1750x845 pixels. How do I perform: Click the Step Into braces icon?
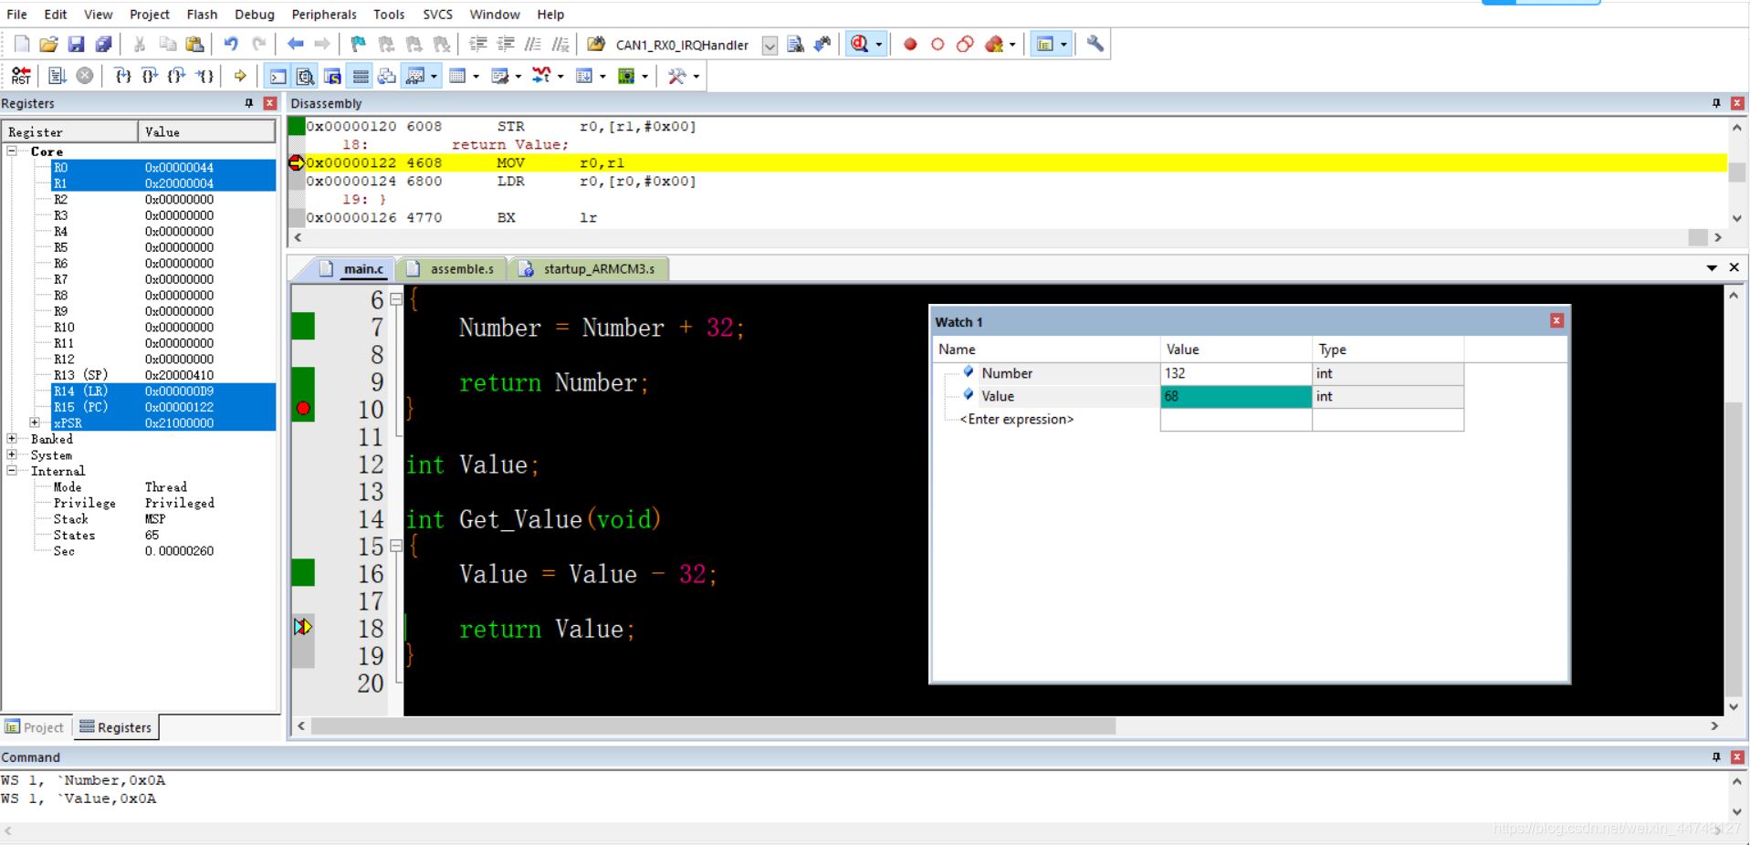point(122,76)
